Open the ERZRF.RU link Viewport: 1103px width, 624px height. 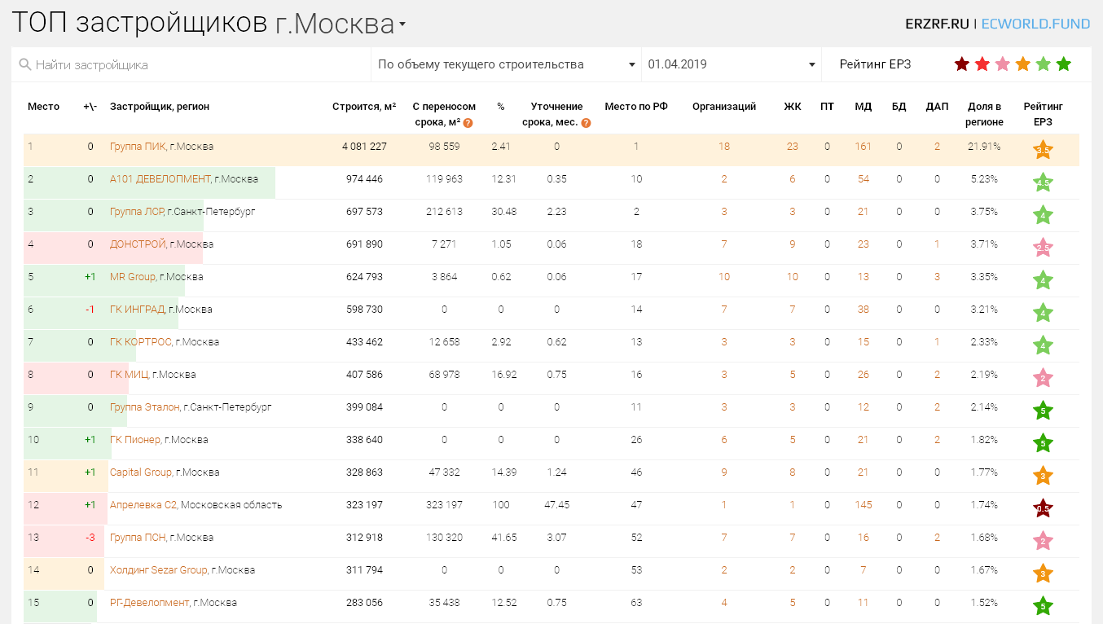(x=937, y=24)
